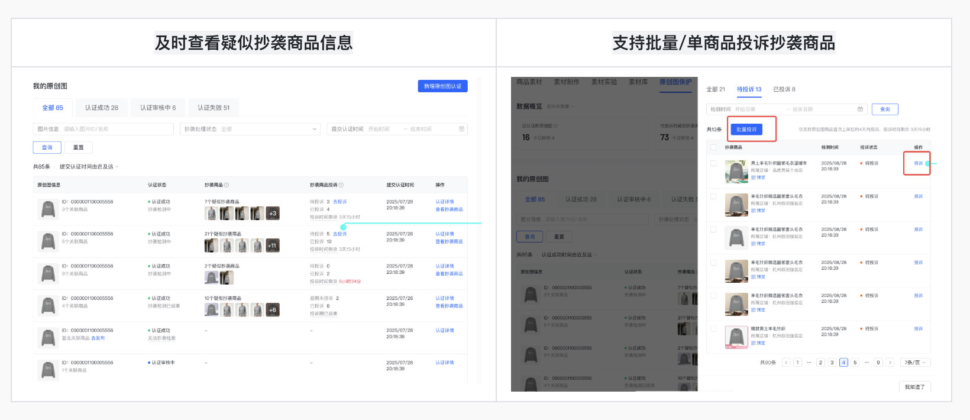Open calendar icon in 检测时间 date filter
This screenshot has height=420, width=970.
860,109
